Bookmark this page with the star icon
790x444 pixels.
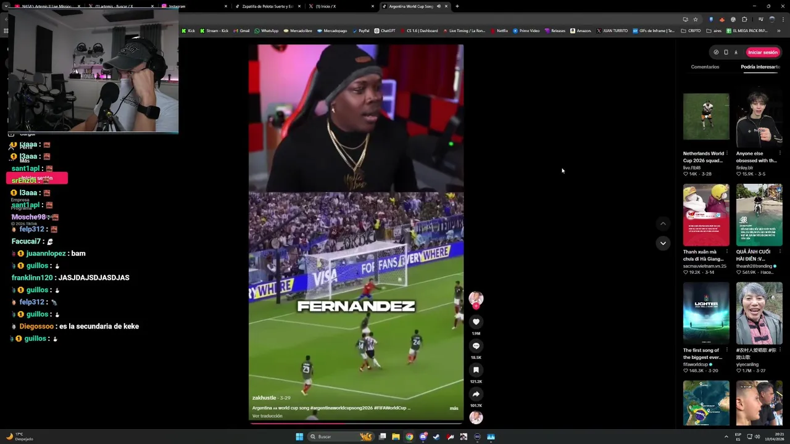(x=696, y=19)
